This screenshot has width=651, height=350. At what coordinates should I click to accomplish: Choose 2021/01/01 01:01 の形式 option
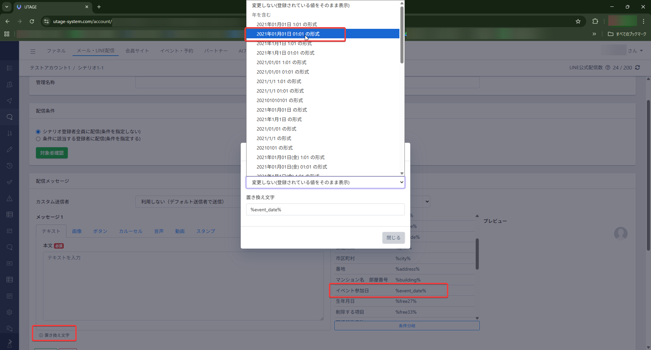click(x=282, y=72)
